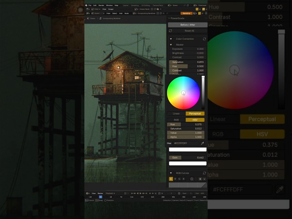Unlink Compositing Nodetree with the X icon
The height and width of the screenshot is (219, 292).
(164, 13)
